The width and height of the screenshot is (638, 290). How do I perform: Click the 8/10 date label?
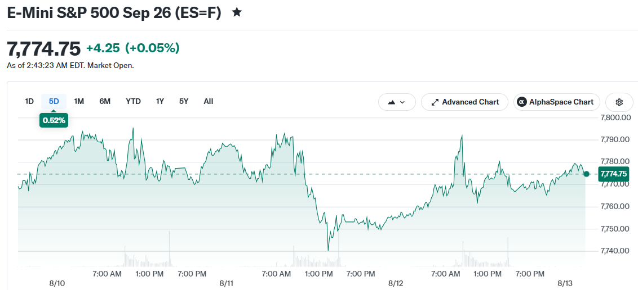tap(58, 283)
